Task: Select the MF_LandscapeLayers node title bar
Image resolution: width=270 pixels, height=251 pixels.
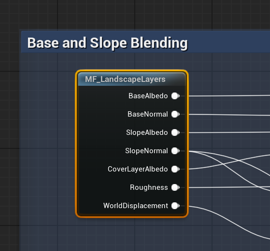Action: (x=132, y=79)
